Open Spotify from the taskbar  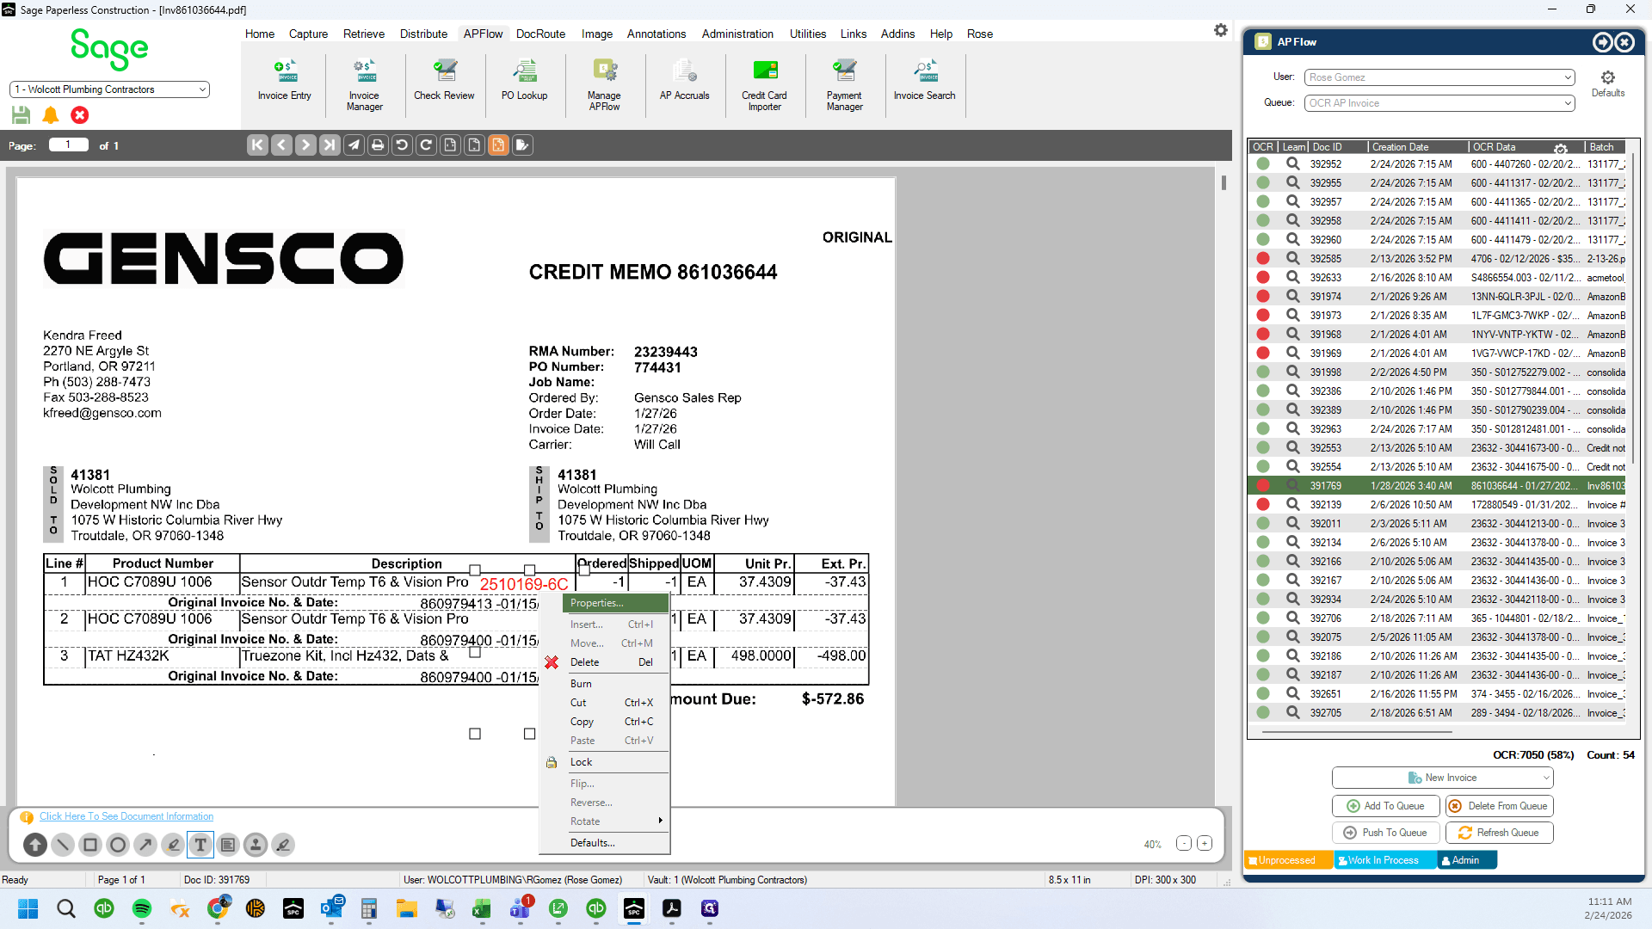tap(142, 908)
